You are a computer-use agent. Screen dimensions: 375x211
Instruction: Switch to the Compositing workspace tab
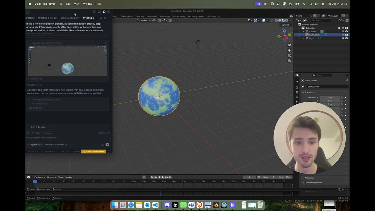coord(179,16)
